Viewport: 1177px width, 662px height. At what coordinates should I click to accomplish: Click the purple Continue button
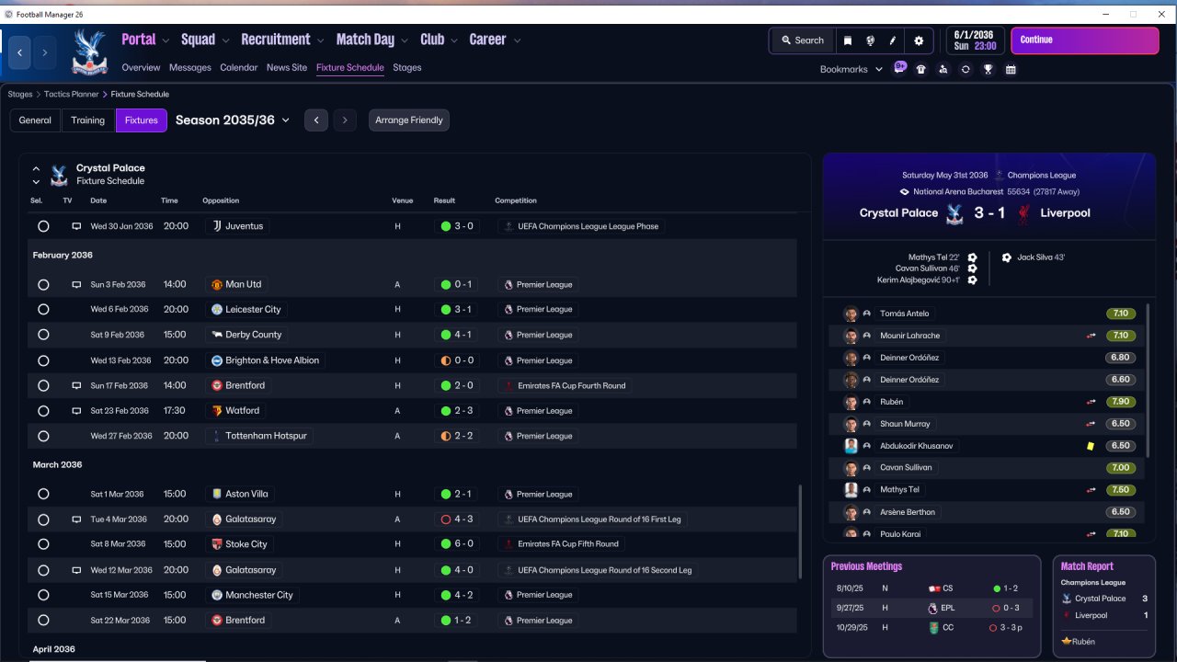tap(1085, 40)
